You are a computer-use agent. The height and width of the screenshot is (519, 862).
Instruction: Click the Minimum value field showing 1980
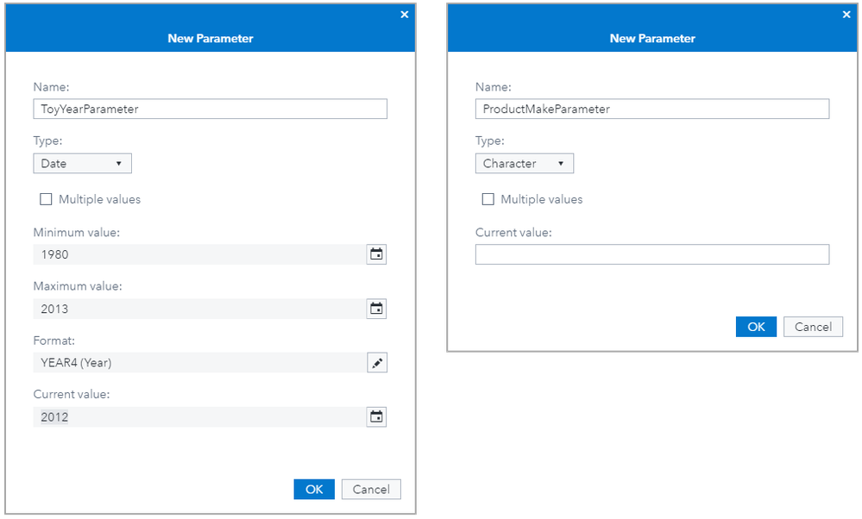[x=198, y=254]
